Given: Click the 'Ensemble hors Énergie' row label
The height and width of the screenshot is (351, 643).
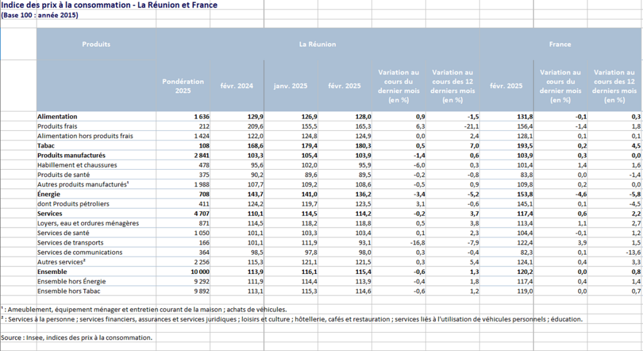Looking at the screenshot, I should [72, 281].
